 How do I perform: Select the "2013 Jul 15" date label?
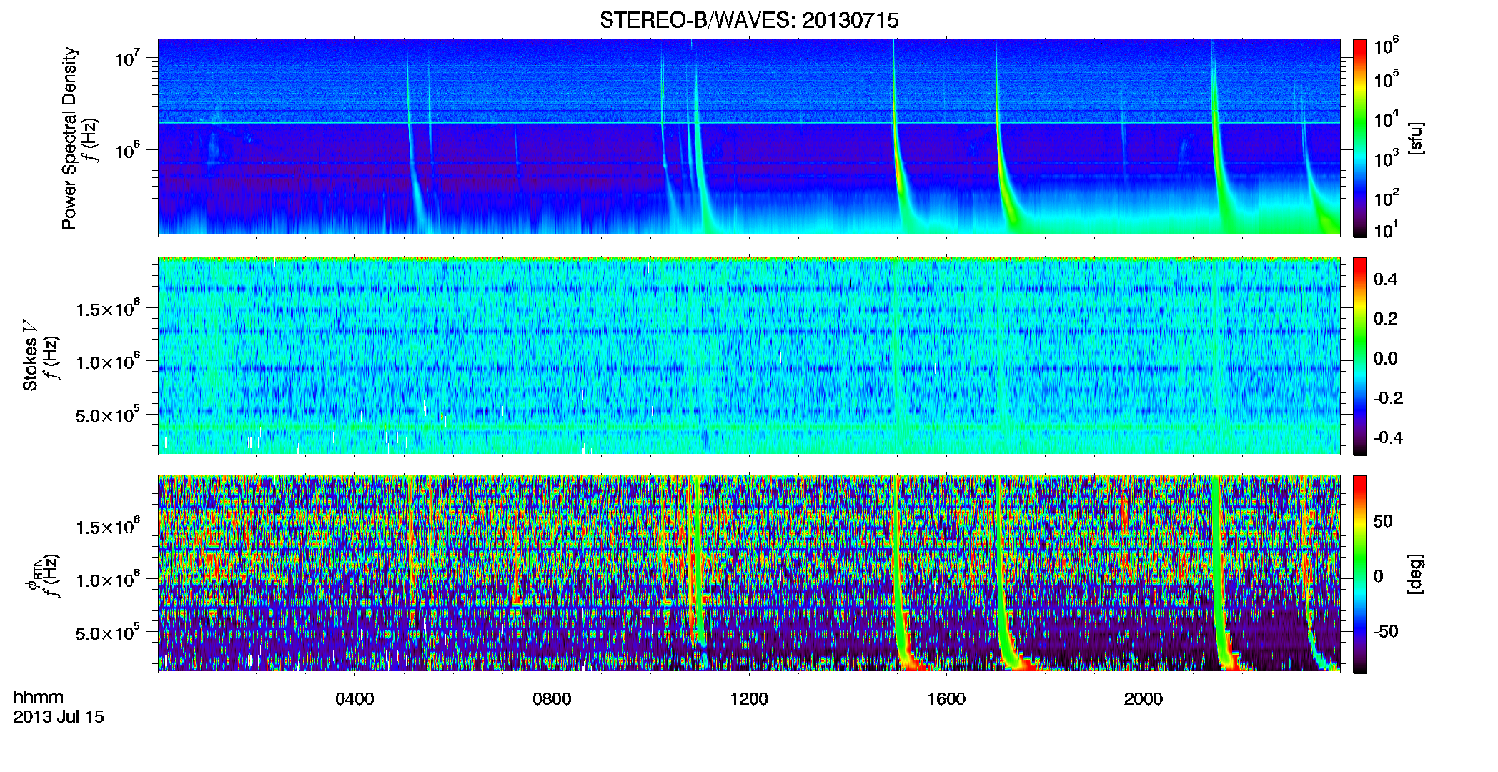59,717
